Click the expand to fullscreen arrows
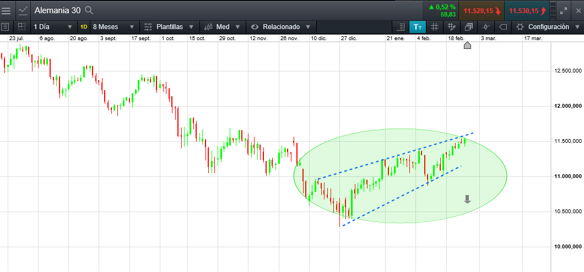Image resolution: width=584 pixels, height=272 pixels. [564, 10]
